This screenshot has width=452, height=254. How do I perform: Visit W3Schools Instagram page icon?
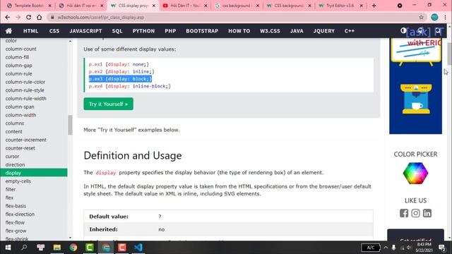tap(415, 213)
